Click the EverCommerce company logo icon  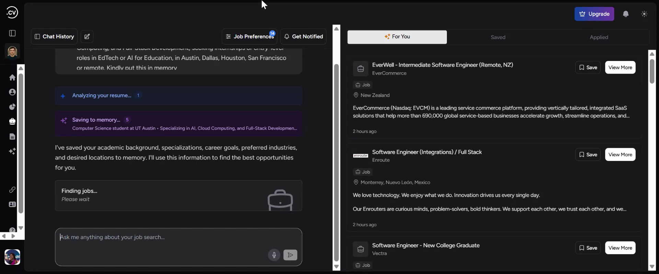click(x=360, y=69)
